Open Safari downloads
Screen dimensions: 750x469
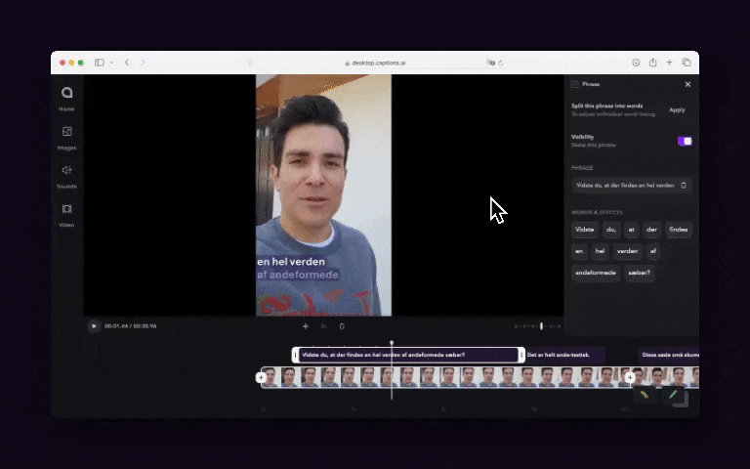click(x=636, y=63)
